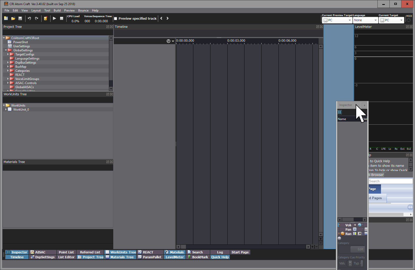Enable Preview specified track checkbox
Image resolution: width=415 pixels, height=270 pixels.
[x=116, y=18]
